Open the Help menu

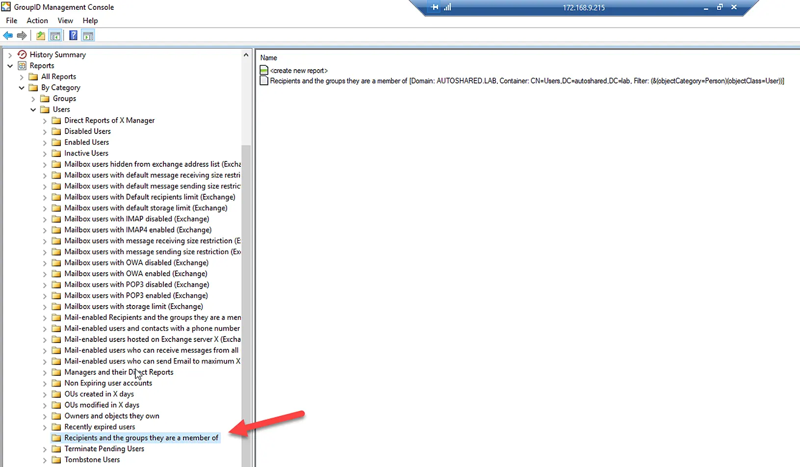pyautogui.click(x=90, y=21)
